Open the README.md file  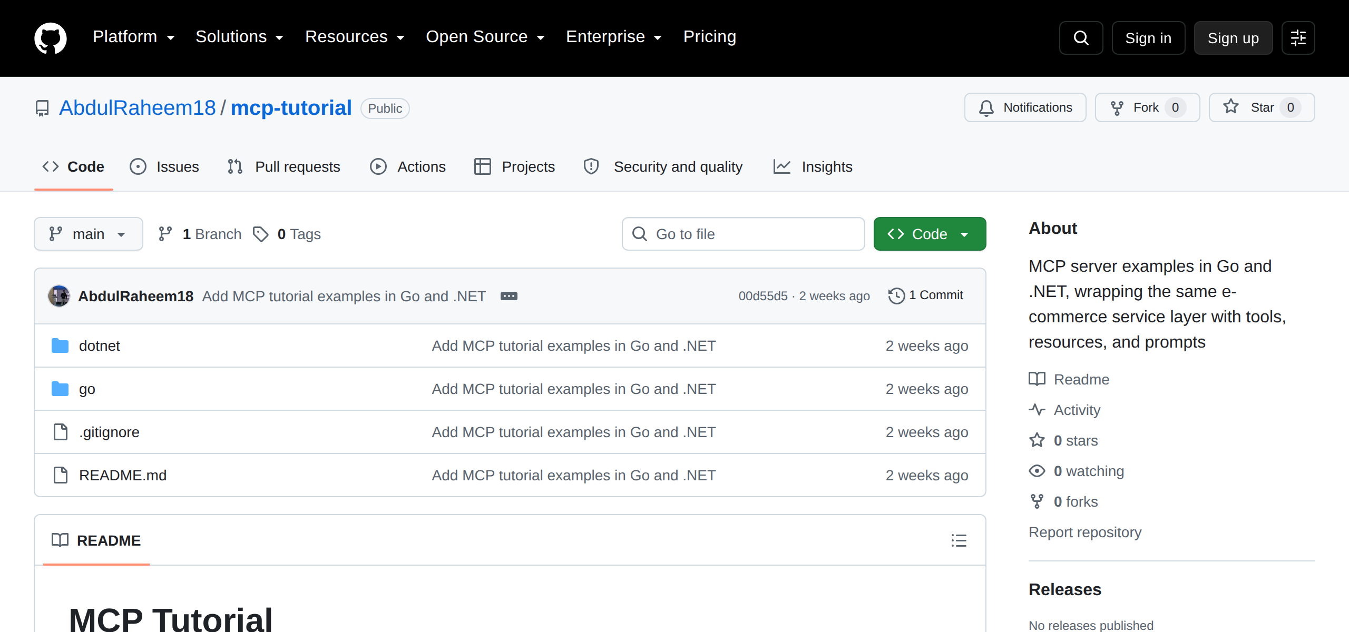[122, 475]
